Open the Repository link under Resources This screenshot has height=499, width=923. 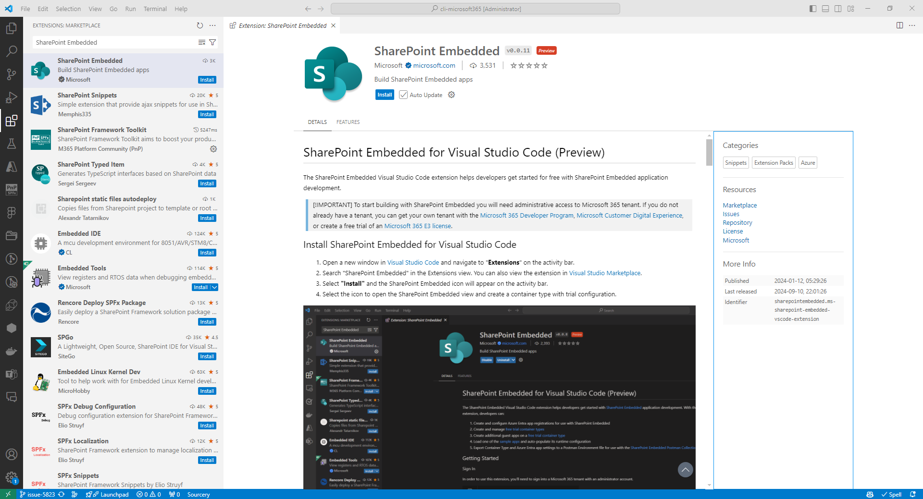click(737, 222)
